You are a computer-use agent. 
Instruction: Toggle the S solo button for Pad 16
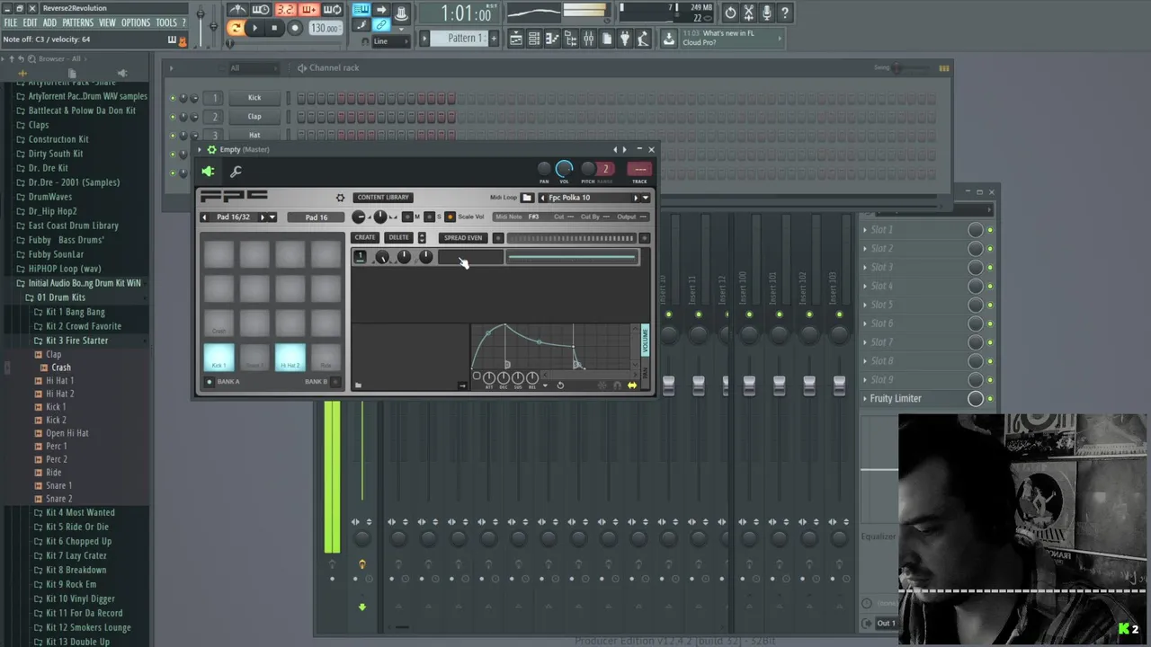(429, 217)
